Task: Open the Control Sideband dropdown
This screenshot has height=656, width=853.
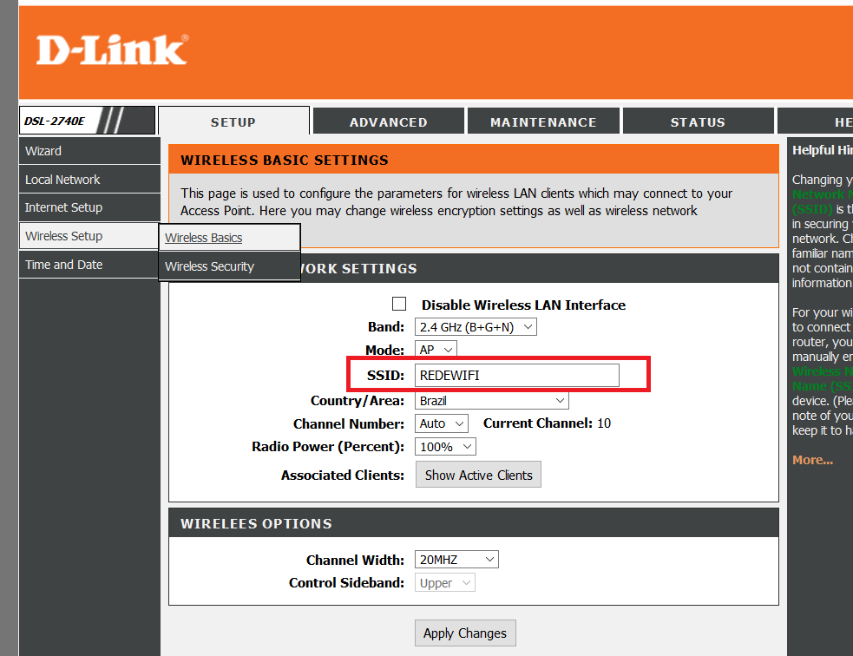Action: 444,582
